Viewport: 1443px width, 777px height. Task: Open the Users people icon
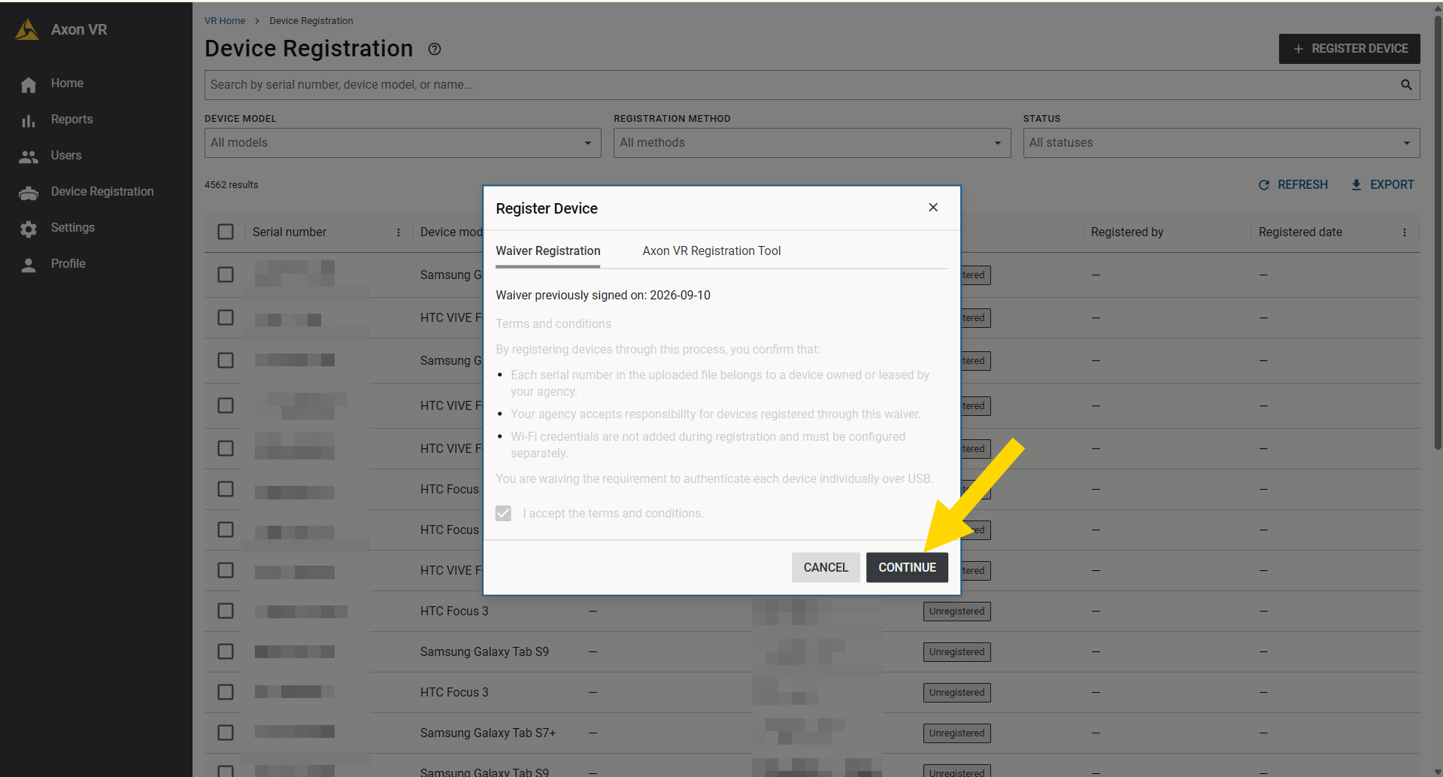pyautogui.click(x=29, y=156)
